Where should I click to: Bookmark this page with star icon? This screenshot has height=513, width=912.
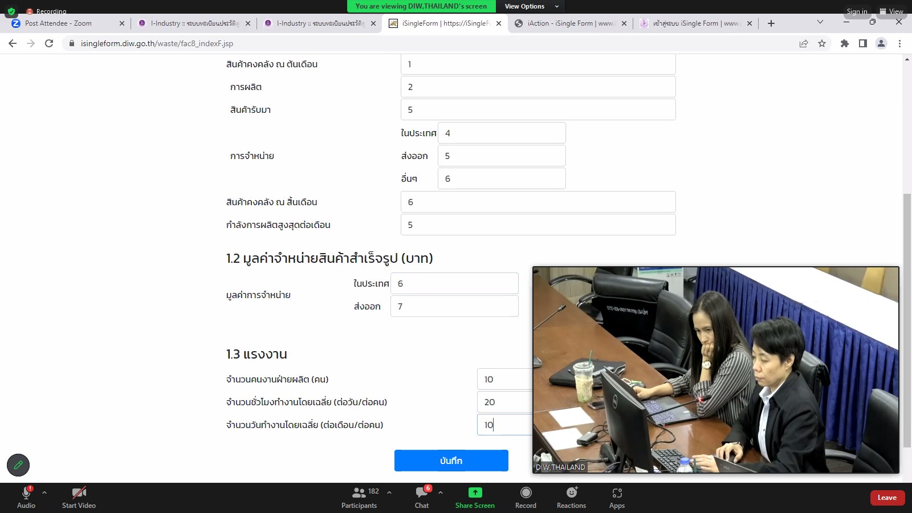pyautogui.click(x=822, y=43)
